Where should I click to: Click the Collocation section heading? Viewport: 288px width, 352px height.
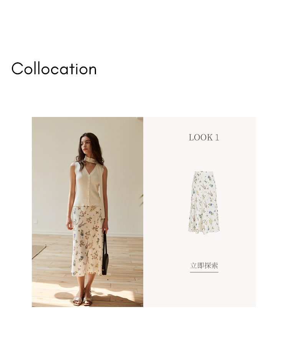click(x=54, y=68)
